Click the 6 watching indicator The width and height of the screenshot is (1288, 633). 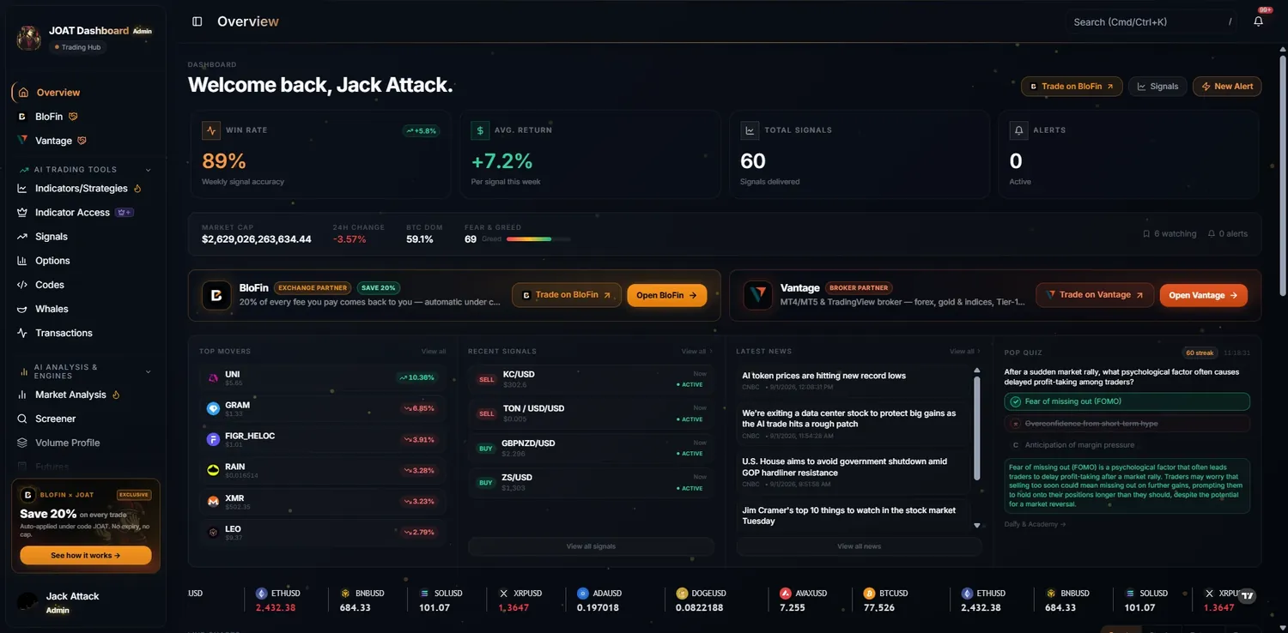pyautogui.click(x=1169, y=233)
